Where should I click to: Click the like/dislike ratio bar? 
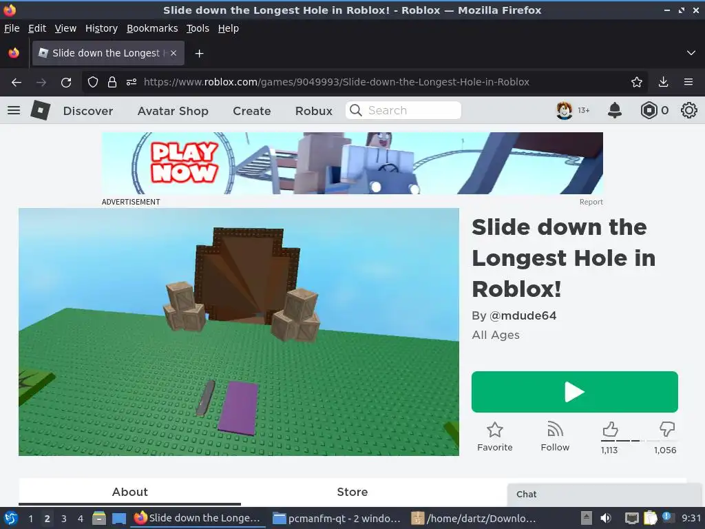tap(638, 441)
